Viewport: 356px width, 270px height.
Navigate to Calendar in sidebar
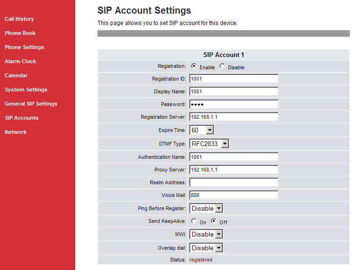pos(16,75)
